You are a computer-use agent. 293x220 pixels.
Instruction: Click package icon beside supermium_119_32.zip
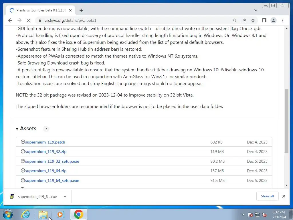coord(23,151)
